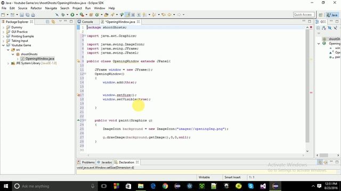Click the Save All toolbar icon
Image resolution: width=341 pixels, height=191 pixels.
click(27, 15)
